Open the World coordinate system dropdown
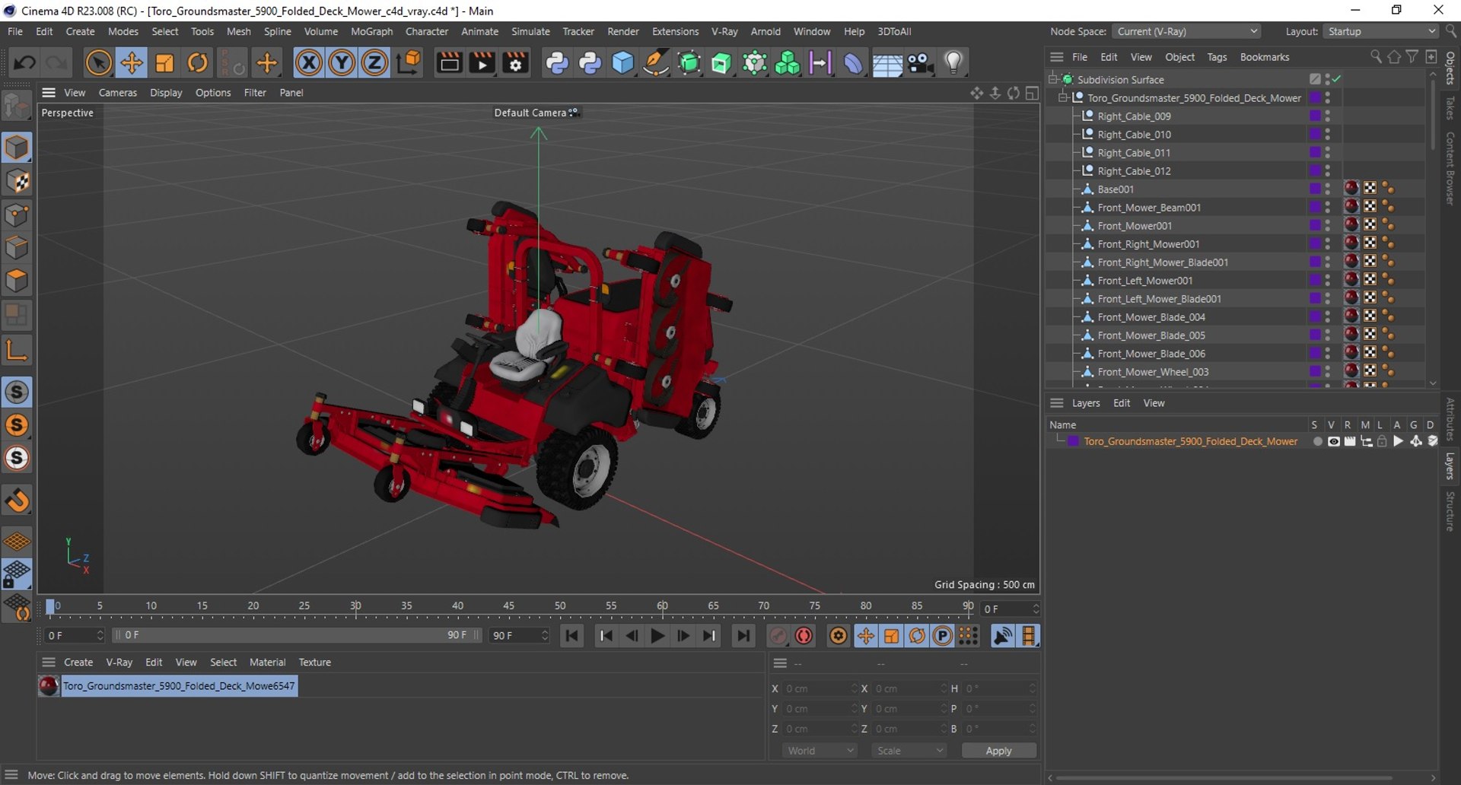Image resolution: width=1461 pixels, height=785 pixels. point(820,750)
